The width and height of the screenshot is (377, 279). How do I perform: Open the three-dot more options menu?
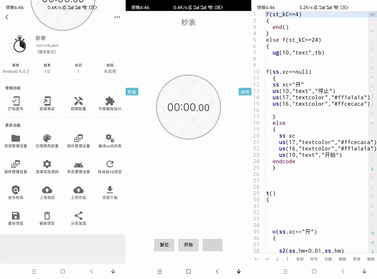click(117, 17)
